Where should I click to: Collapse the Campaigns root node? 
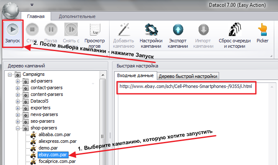coord(10,75)
